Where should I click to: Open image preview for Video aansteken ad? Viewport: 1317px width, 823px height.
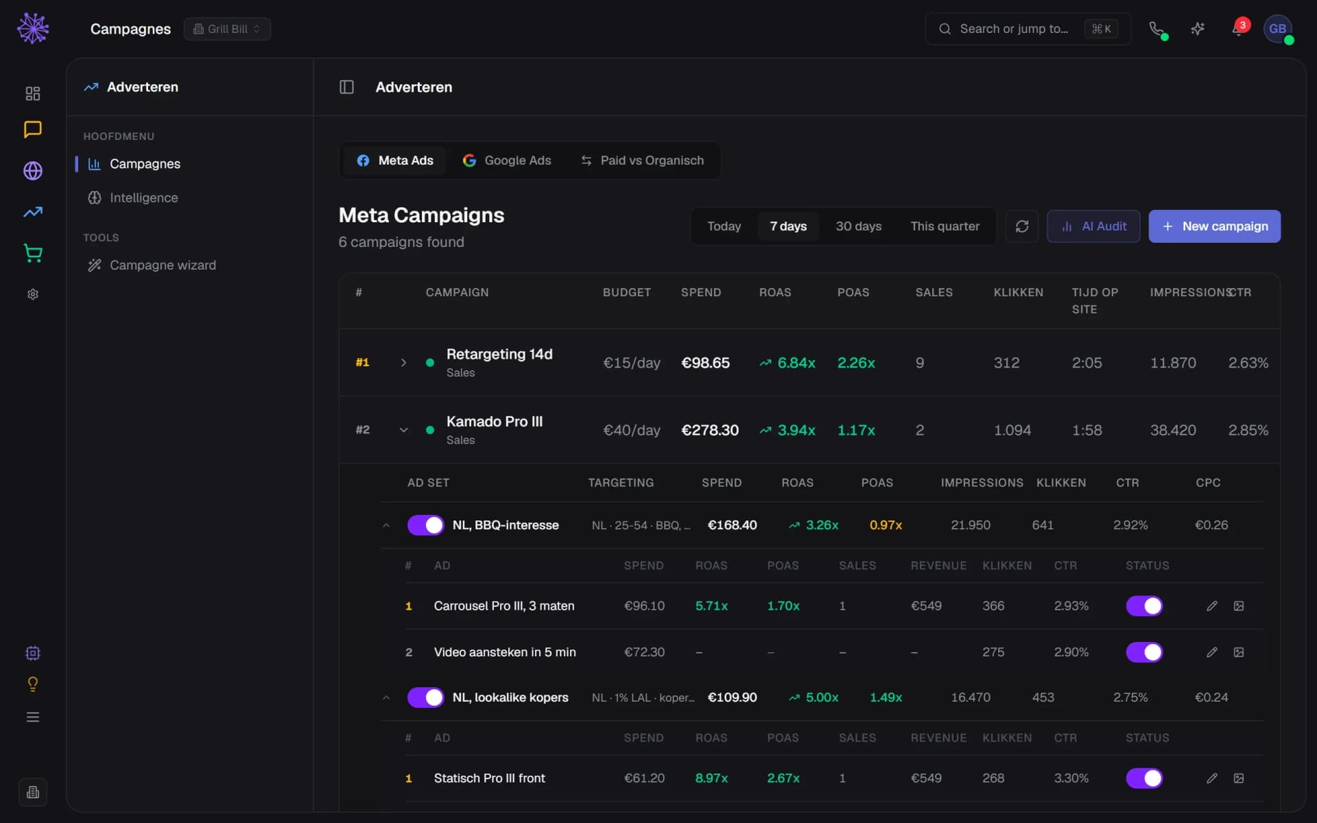pos(1239,652)
